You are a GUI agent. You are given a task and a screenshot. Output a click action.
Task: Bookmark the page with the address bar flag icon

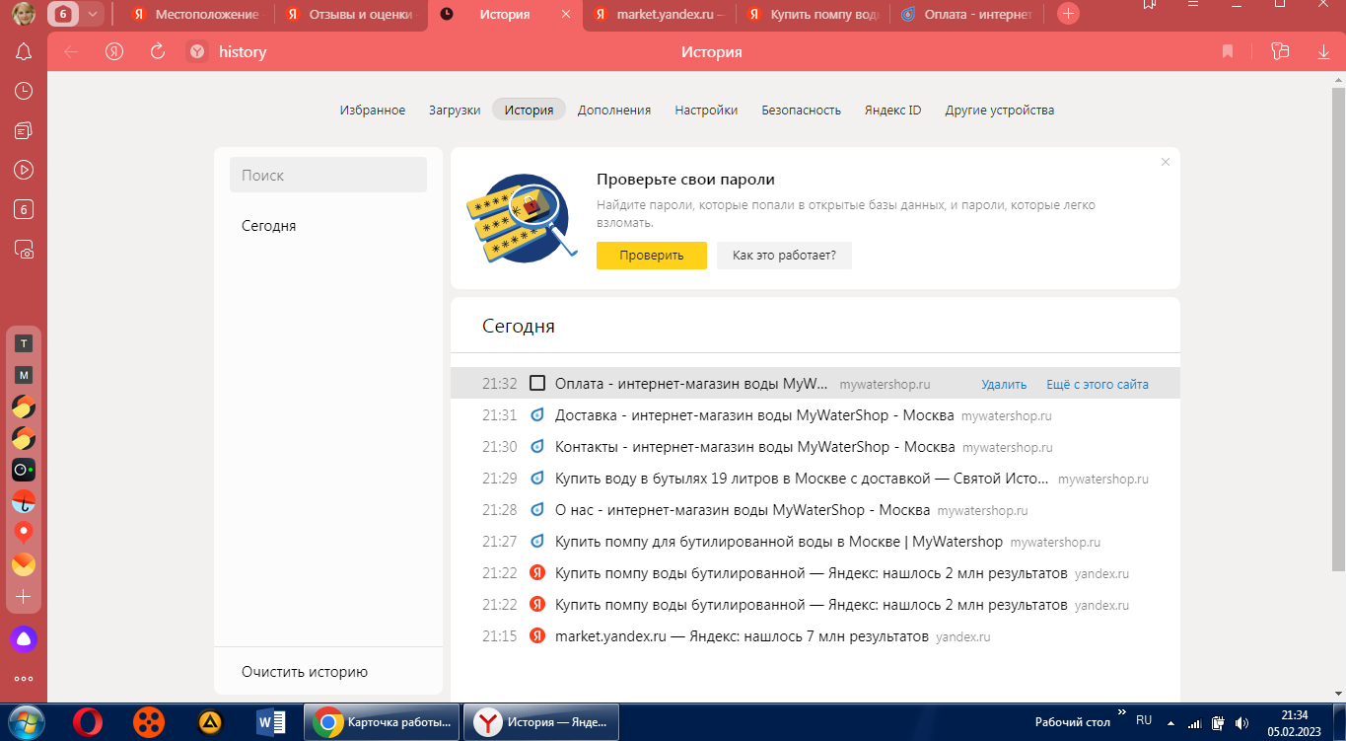click(x=1228, y=51)
